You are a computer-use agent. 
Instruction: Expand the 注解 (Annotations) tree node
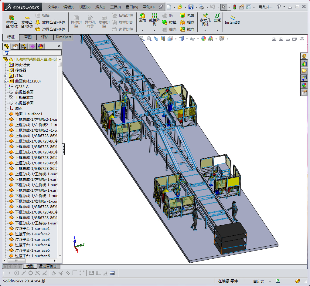[5, 76]
